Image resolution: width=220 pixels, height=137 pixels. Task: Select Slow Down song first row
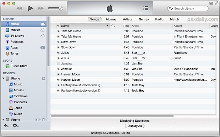coord(133,42)
